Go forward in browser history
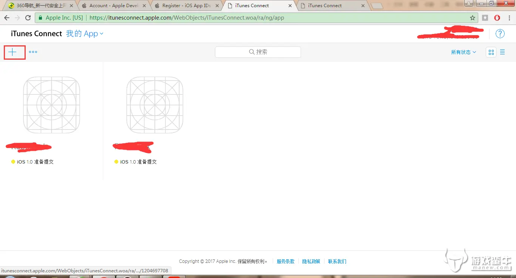Image resolution: width=516 pixels, height=278 pixels. (17, 18)
